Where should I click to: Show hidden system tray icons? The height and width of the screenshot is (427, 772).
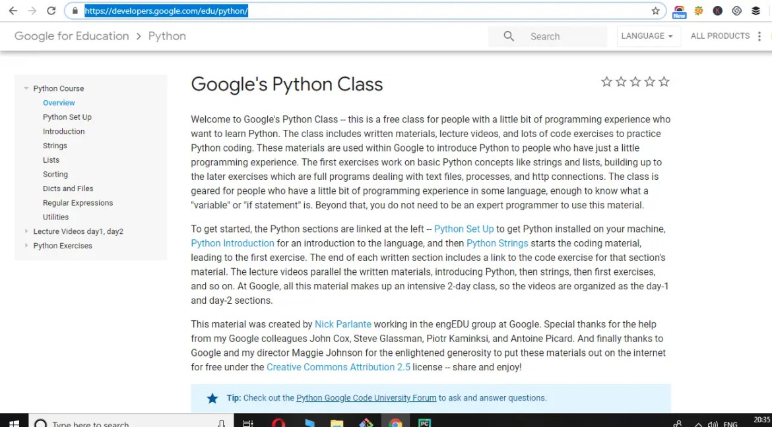click(x=698, y=424)
